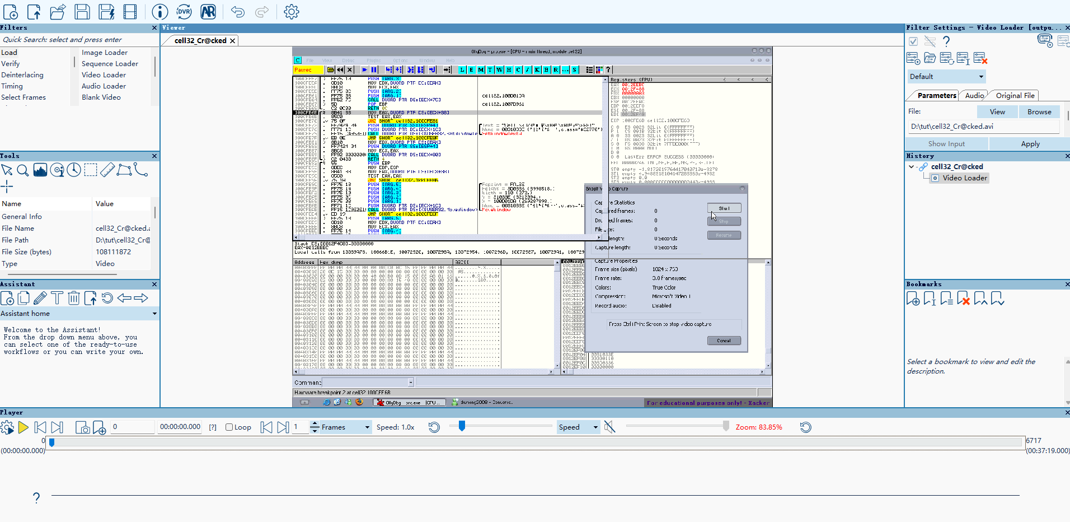Select the magnifier tool in Tools panel
This screenshot has width=1070, height=522.
(23, 170)
